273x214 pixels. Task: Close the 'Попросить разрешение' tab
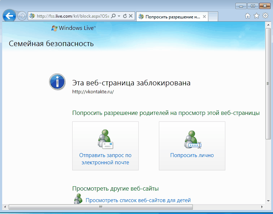(x=204, y=17)
